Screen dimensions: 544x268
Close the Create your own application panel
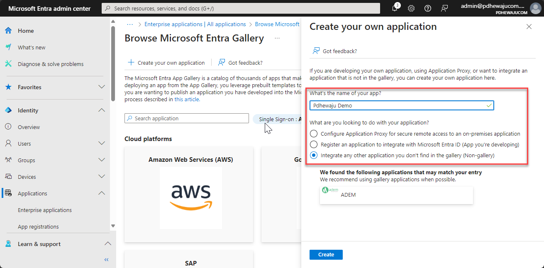click(x=529, y=27)
